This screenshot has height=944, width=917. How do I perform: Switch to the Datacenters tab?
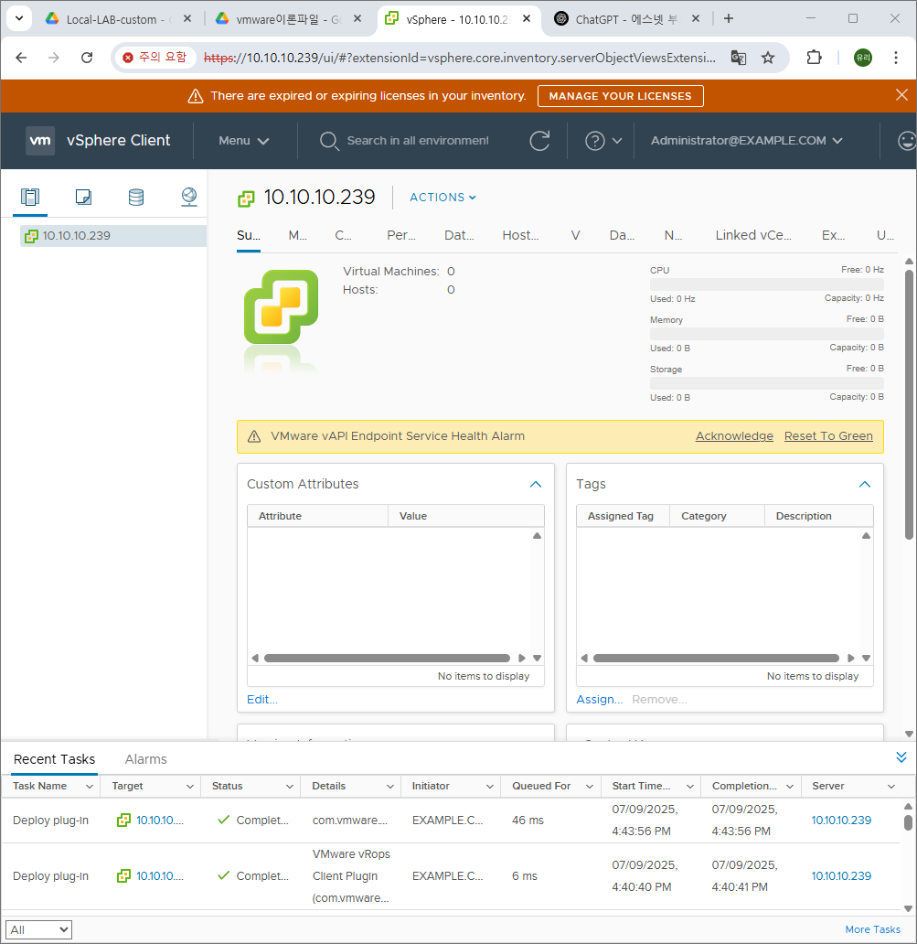pos(459,235)
